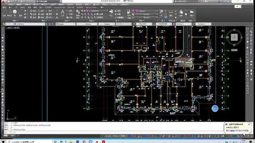Viewport: 255px width, 143px height.
Task: Select the Circle drawing tool
Action: (x=15, y=12)
